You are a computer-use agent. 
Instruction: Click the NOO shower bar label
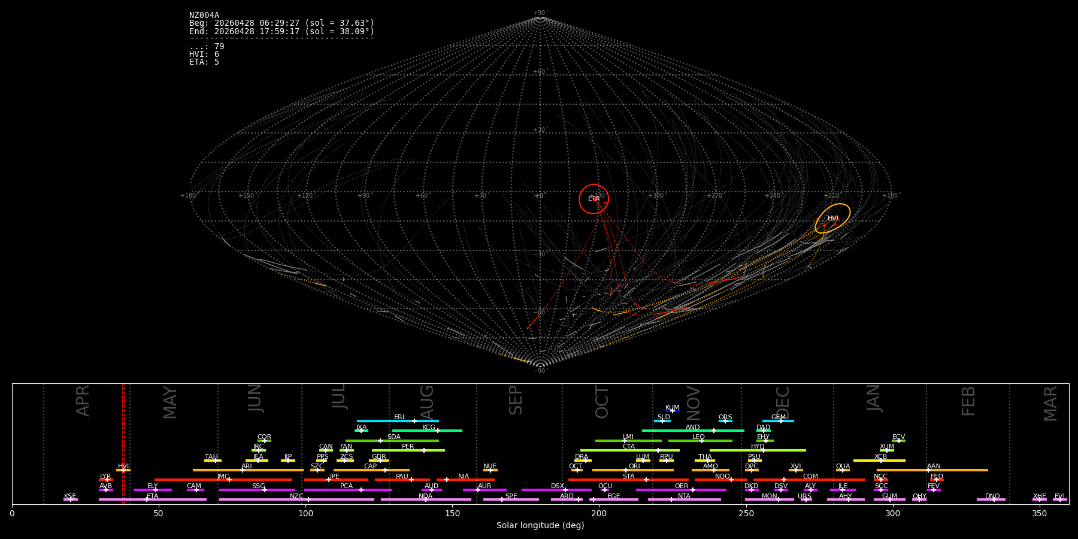[722, 477]
